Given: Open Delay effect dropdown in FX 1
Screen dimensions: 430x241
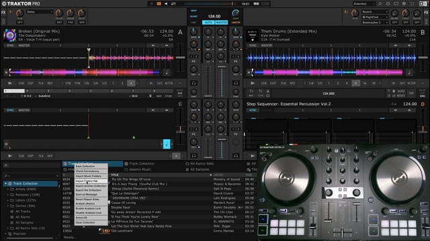Looking at the screenshot, I should pyautogui.click(x=40, y=12).
